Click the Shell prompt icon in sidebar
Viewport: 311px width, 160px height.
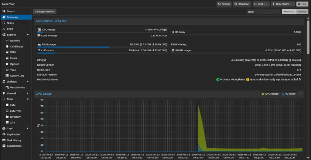pyautogui.click(x=4, y=29)
